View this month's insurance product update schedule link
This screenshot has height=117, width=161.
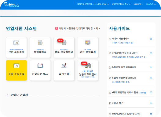[79, 28]
